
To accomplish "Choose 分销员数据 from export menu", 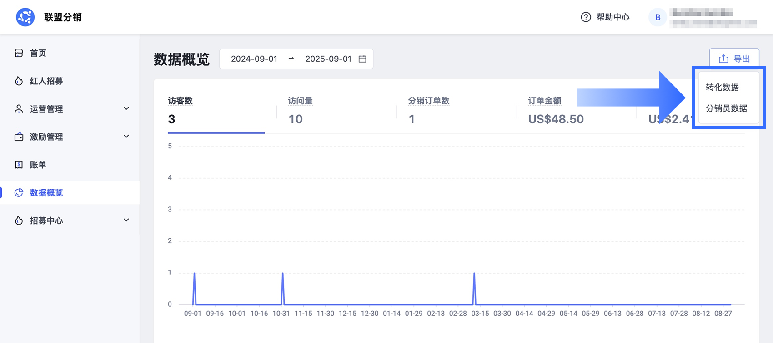I will 726,108.
